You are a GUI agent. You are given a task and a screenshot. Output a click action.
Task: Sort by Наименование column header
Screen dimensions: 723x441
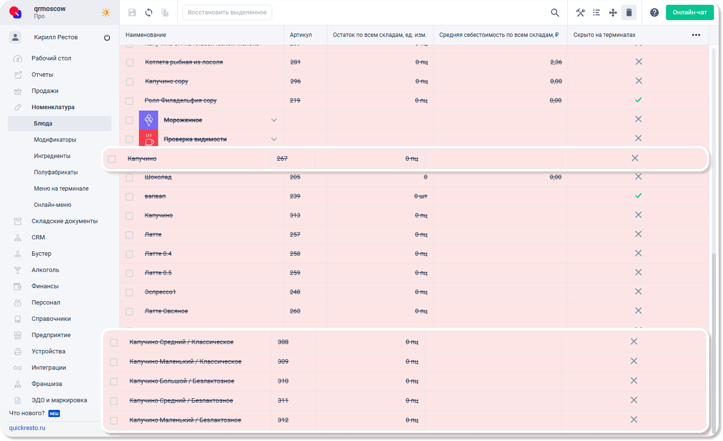click(x=146, y=35)
